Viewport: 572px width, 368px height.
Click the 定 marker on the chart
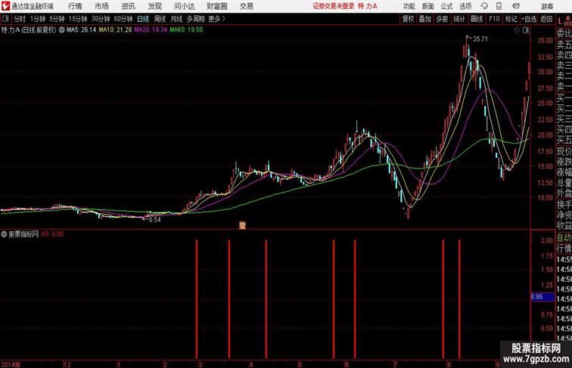pos(242,225)
